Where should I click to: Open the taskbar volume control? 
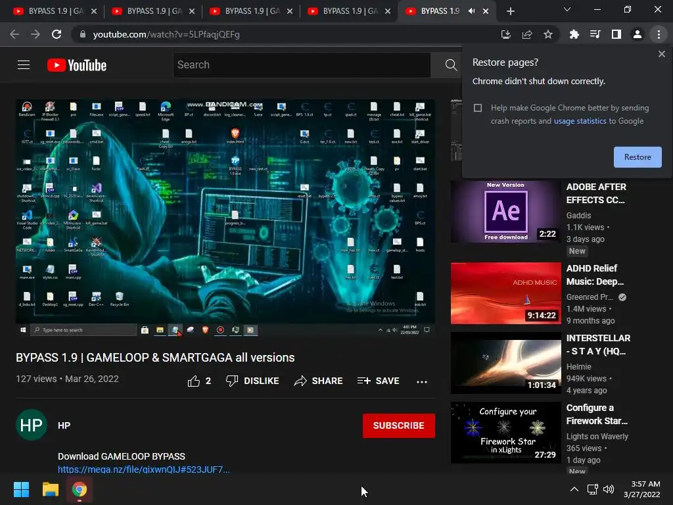tap(609, 489)
